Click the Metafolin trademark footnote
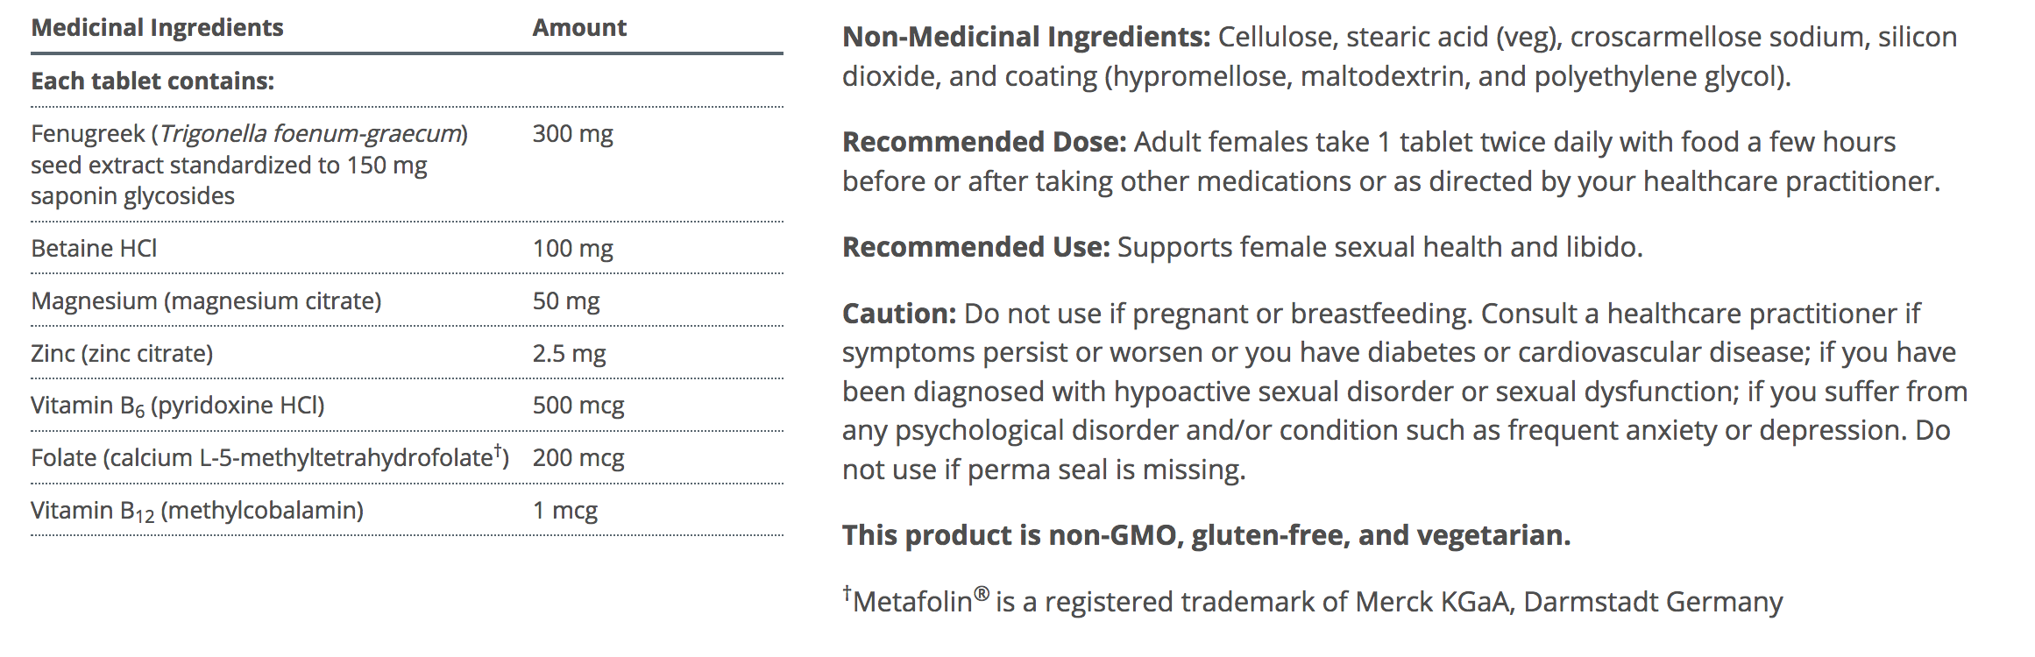 pyautogui.click(x=1312, y=602)
